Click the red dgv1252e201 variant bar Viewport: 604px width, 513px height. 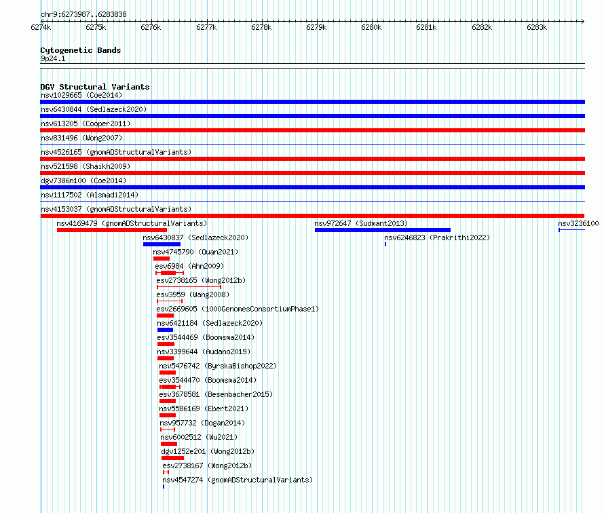tap(172, 458)
